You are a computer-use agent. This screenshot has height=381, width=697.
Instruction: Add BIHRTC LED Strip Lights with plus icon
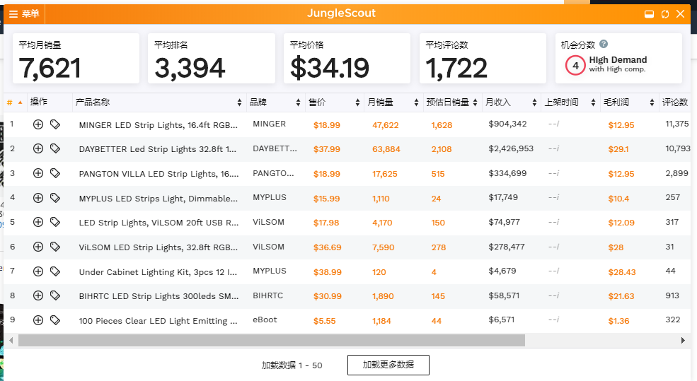point(38,295)
